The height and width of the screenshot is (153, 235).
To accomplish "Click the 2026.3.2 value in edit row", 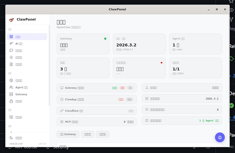I will tap(212, 99).
